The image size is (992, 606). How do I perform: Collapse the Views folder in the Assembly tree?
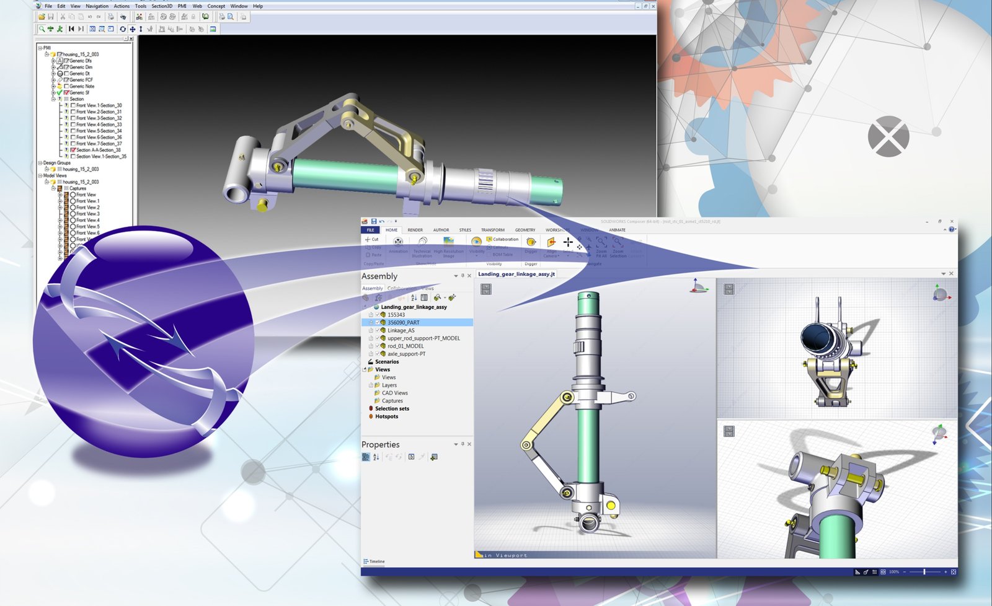point(364,369)
